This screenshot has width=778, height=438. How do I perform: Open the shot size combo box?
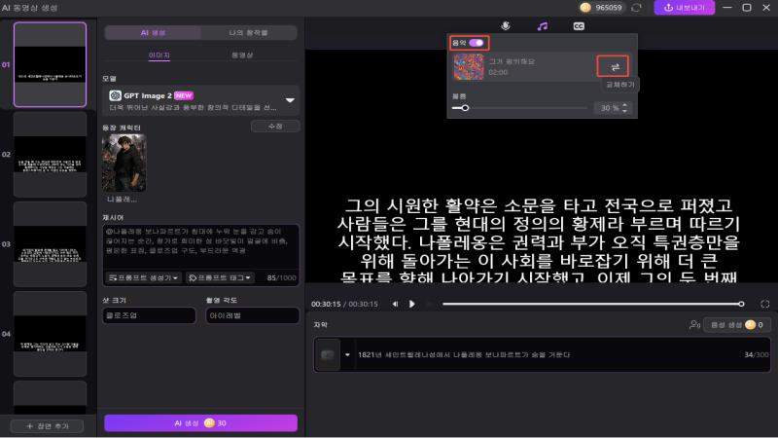(149, 315)
